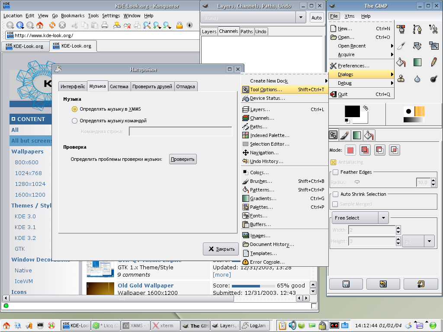Open the Old Gold Wallpaper link
443x332 pixels.
(x=145, y=285)
